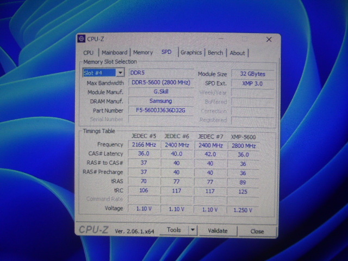
Task: Click the JEDEC #5 tRC value 106
Action: 144,190
